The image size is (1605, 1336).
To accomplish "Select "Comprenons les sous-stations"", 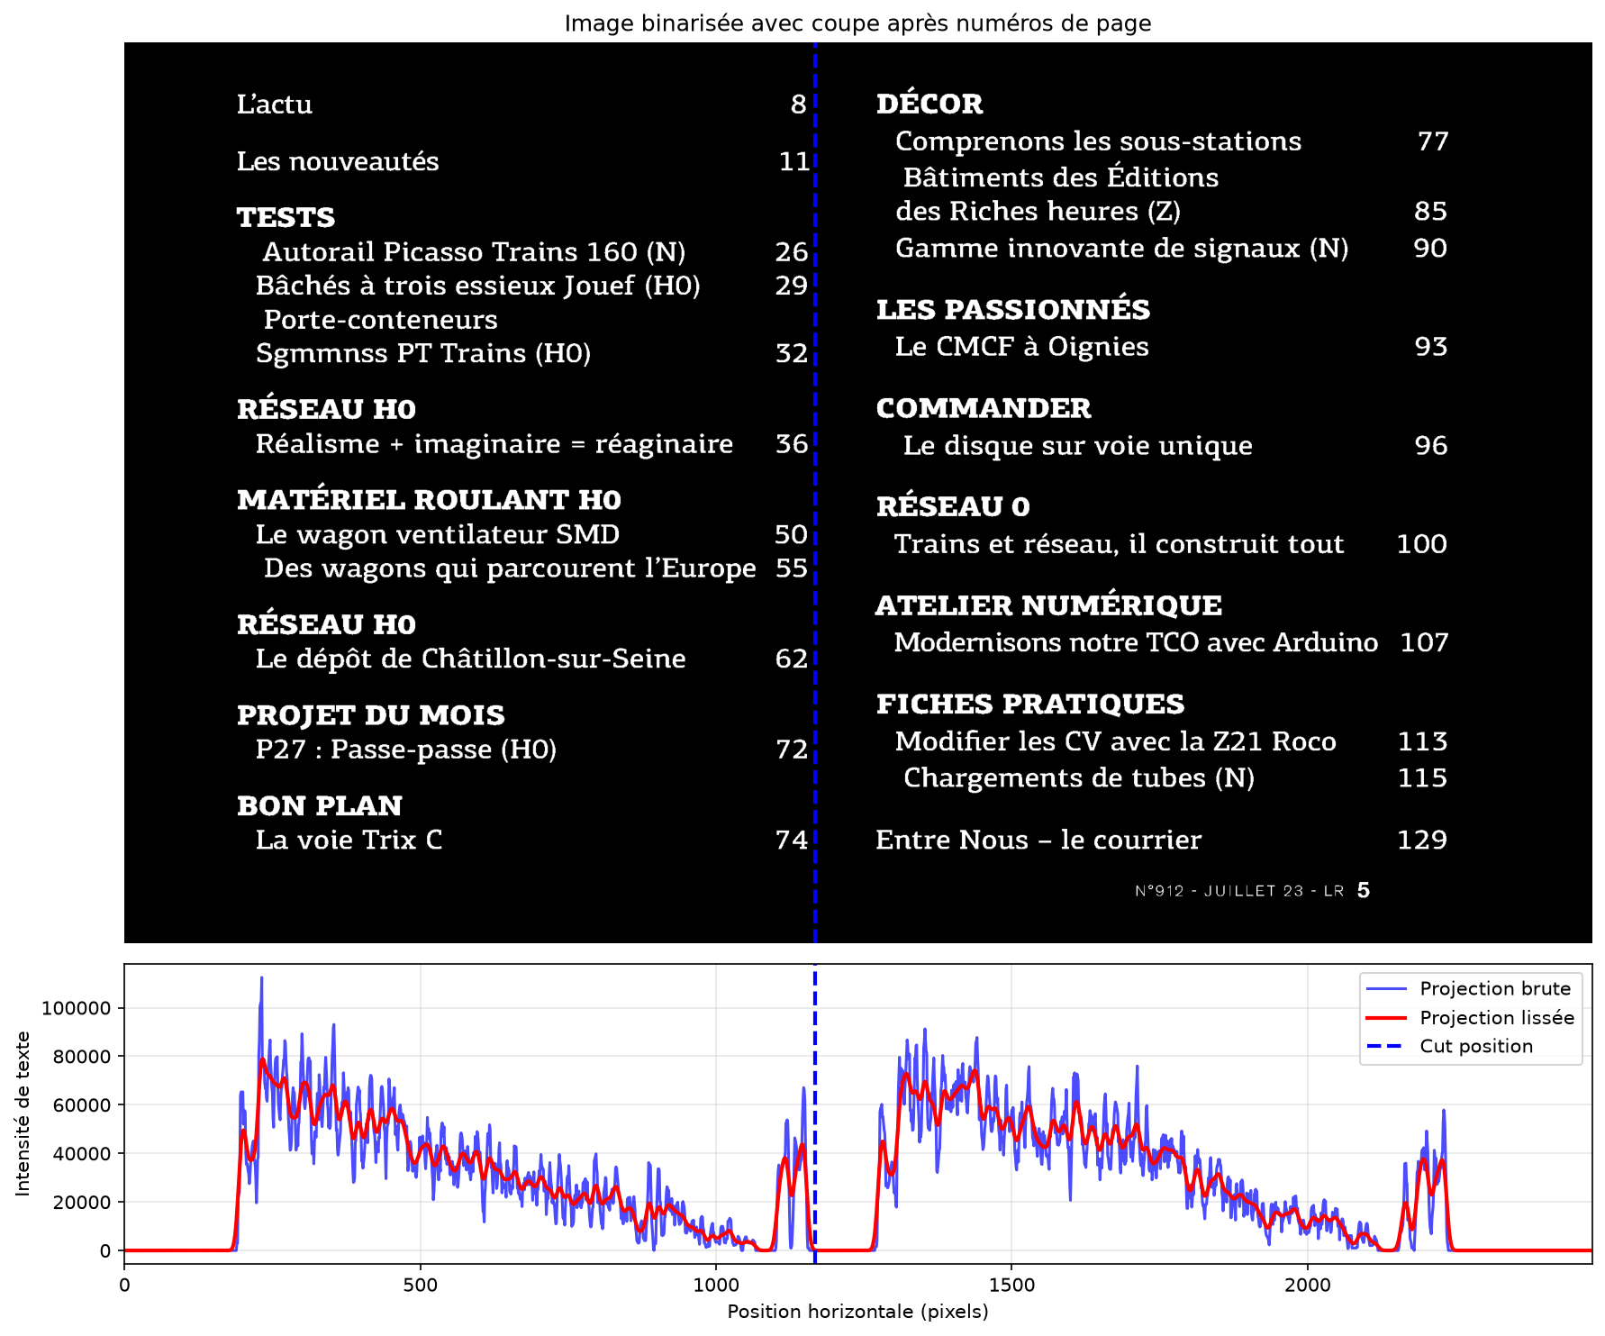I will click(x=1098, y=141).
